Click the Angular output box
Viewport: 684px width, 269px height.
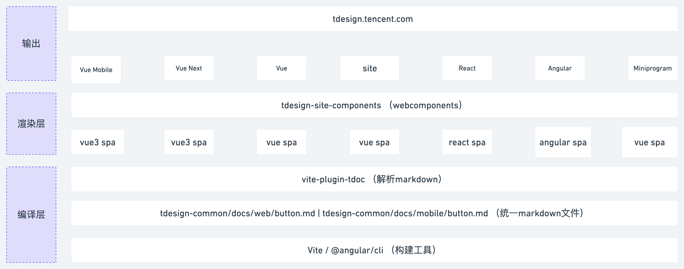(x=560, y=68)
